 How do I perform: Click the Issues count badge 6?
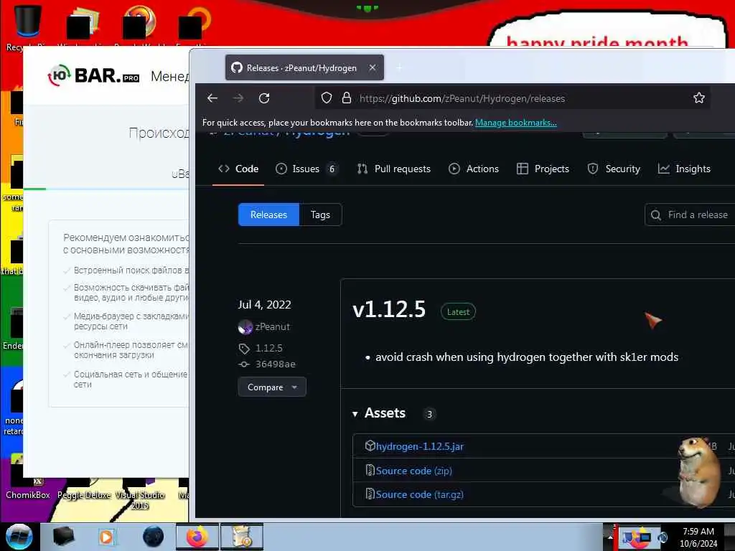(x=332, y=169)
